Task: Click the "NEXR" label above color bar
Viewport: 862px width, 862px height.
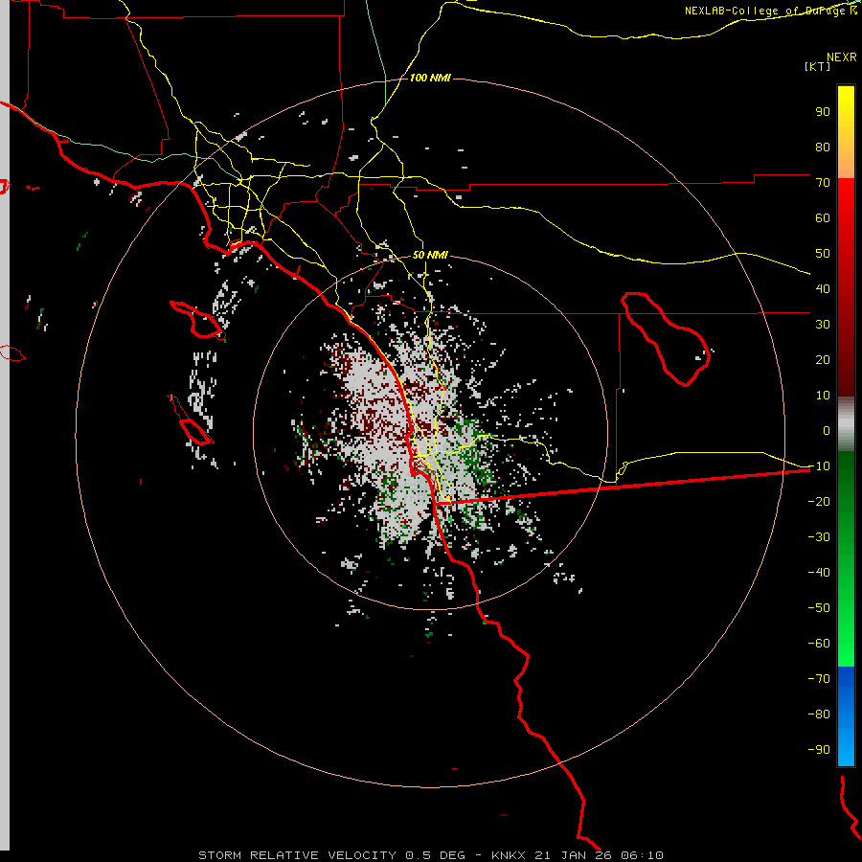Action: click(842, 57)
